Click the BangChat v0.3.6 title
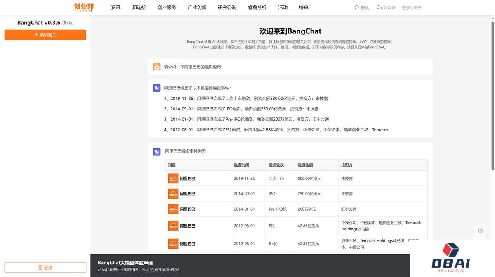The width and height of the screenshot is (495, 277). click(x=39, y=23)
